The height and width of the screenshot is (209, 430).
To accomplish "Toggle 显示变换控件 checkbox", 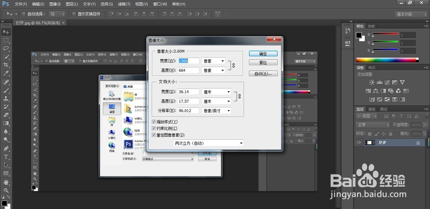I will pyautogui.click(x=74, y=14).
